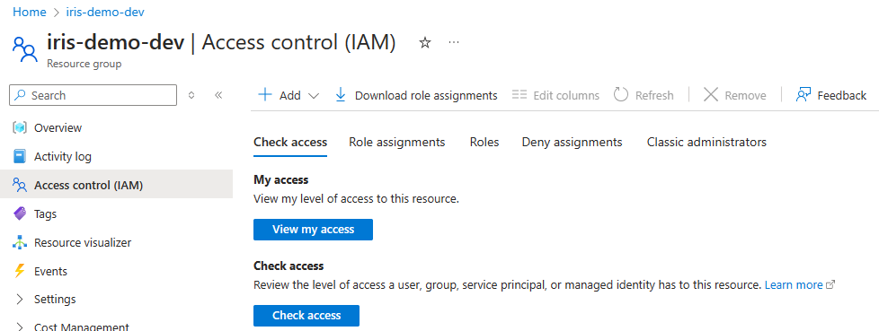Switch to the Role assignments tab
This screenshot has width=879, height=331.
coord(397,142)
